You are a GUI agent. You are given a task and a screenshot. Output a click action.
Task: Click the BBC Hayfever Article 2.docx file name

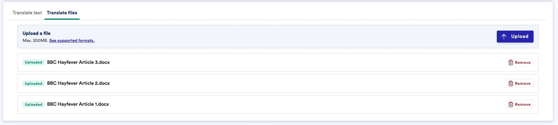[x=78, y=83]
